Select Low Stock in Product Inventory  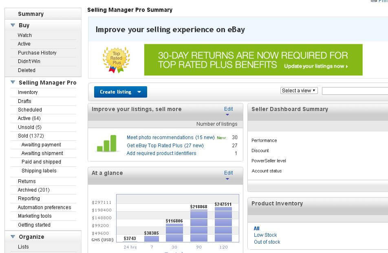265,235
